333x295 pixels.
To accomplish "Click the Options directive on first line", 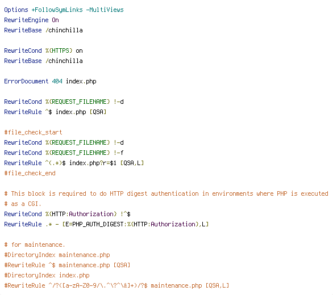I will [x=16, y=10].
